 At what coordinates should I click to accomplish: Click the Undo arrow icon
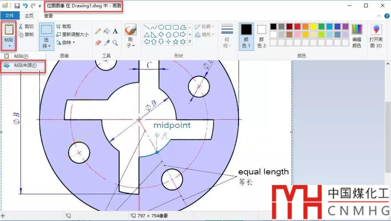(25, 6)
